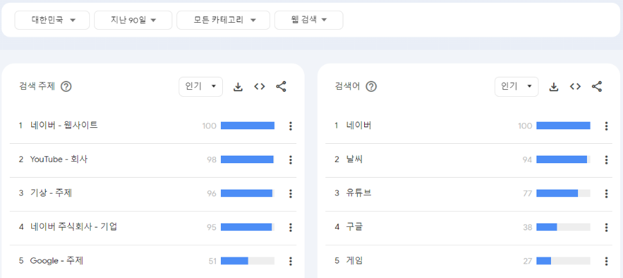Screen dimensions: 623x278
Task: Click the 검색 주제 panel heading
Action: click(37, 86)
